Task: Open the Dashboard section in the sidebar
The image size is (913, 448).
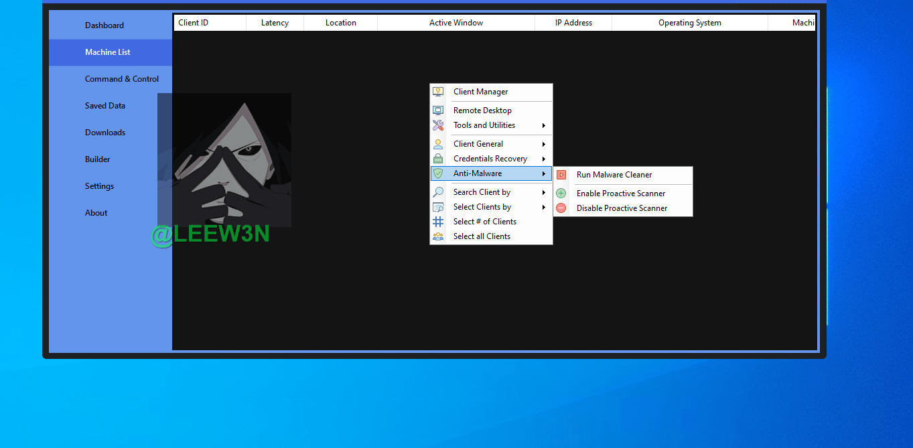Action: coord(104,25)
